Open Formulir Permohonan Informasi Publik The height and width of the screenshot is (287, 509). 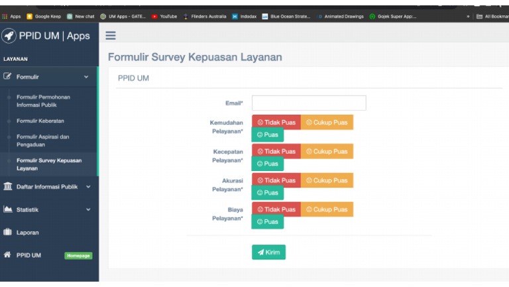[43, 101]
